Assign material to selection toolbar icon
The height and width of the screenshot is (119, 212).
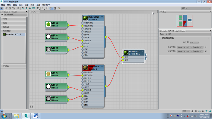tap(14, 8)
